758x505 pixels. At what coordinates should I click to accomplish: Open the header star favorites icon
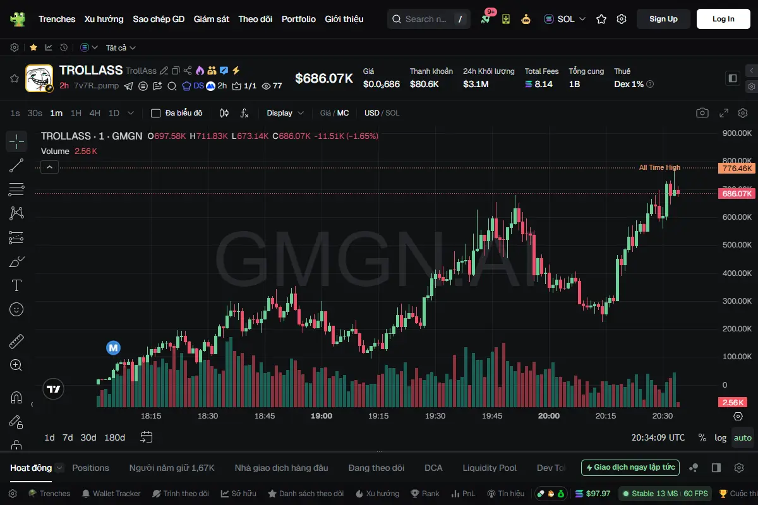(601, 19)
